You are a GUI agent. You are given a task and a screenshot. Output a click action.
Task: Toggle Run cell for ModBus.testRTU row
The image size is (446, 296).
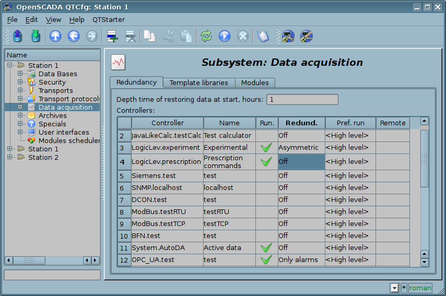[267, 211]
